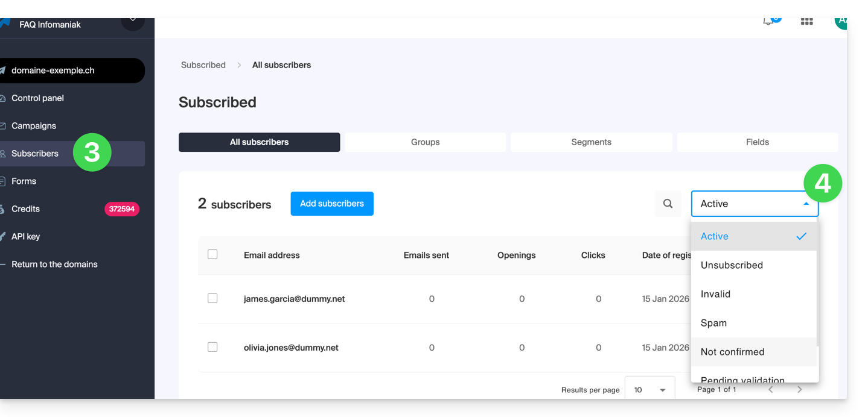Viewport: 865px width, 417px height.
Task: Go to previous page arrow
Action: pyautogui.click(x=771, y=390)
